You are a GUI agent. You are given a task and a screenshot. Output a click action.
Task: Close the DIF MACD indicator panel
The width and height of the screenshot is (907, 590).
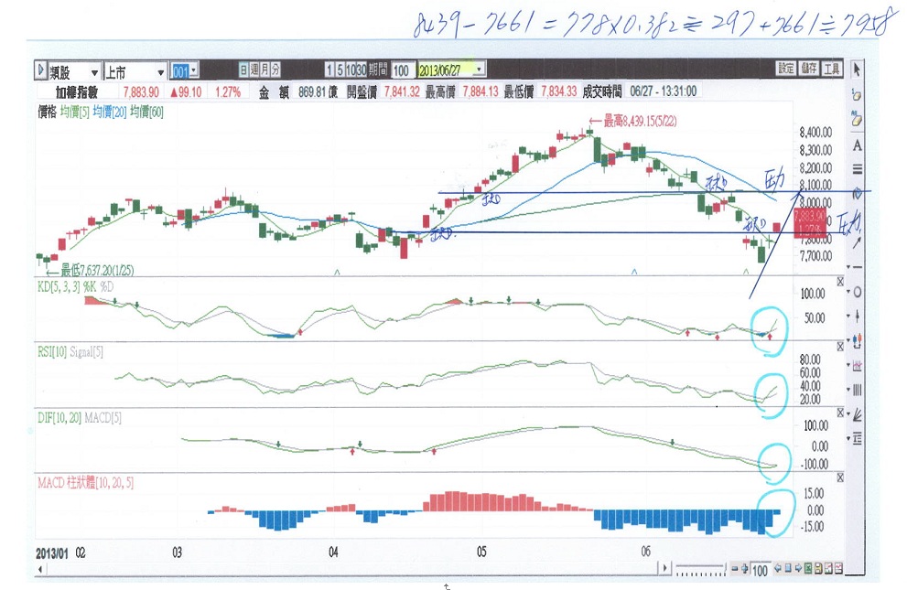(840, 413)
